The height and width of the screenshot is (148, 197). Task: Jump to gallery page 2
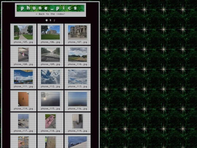pyautogui.click(x=54, y=20)
